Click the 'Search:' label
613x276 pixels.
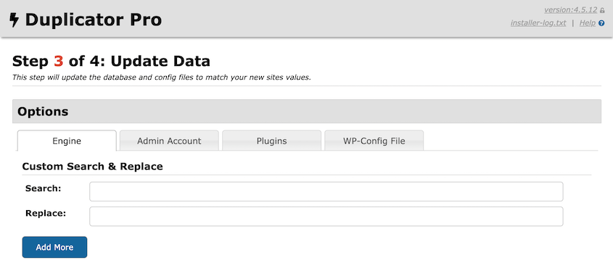tap(44, 188)
